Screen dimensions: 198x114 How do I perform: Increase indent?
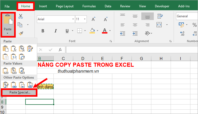(x=135, y=33)
